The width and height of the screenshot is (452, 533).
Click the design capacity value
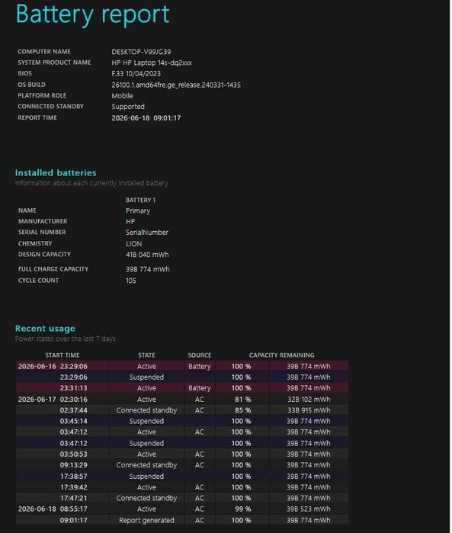(x=147, y=255)
